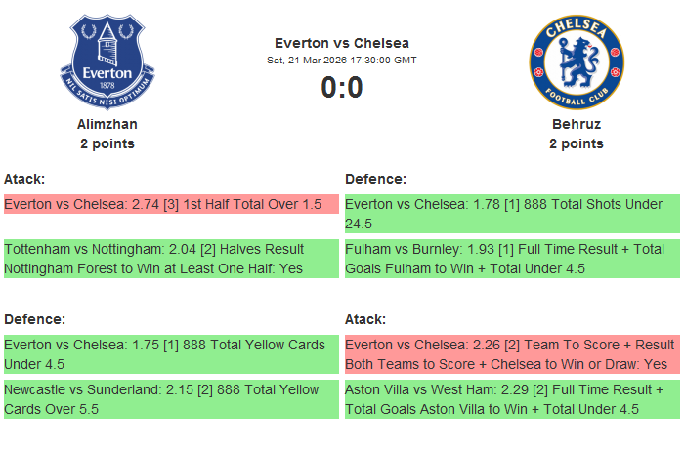Screen dimensions: 684x449
Task: Select player name Behruz
Action: coord(576,124)
